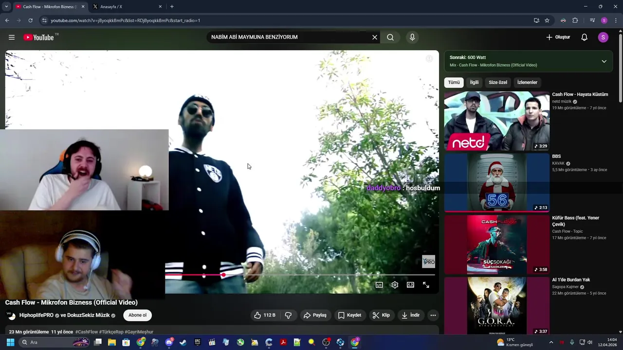Save the video with Kaydet
The height and width of the screenshot is (350, 623).
tap(349, 315)
